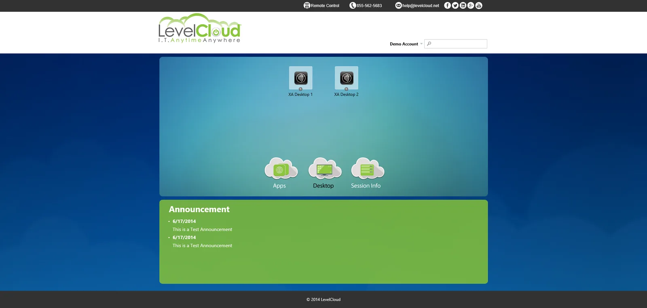This screenshot has height=308, width=647.
Task: Select the Apps tab label
Action: pos(279,186)
